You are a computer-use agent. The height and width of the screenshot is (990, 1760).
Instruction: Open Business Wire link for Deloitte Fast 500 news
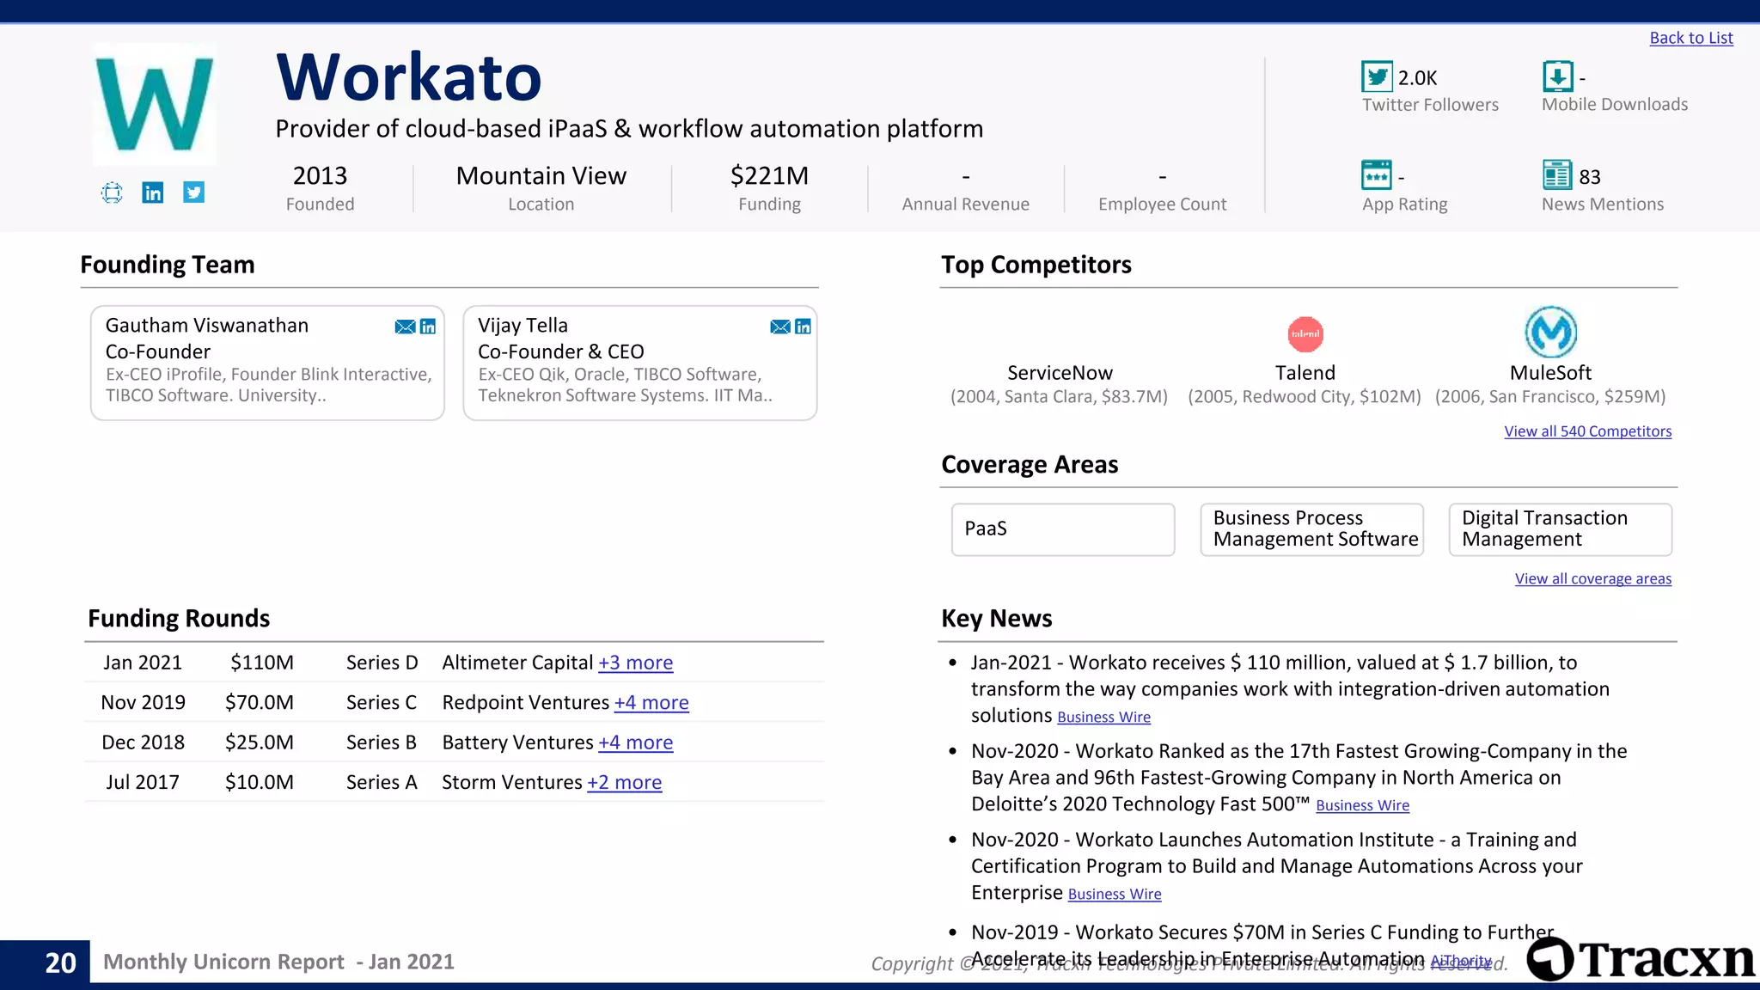1363,805
